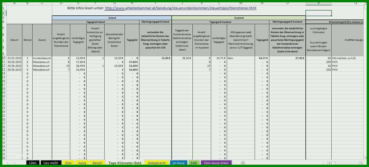The width and height of the screenshot is (369, 167).
Task: Switch to the Anlageverm sheet tab
Action: pos(157,163)
